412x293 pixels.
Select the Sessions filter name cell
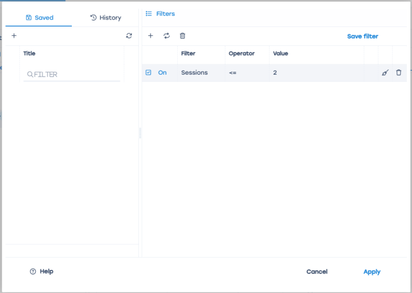pos(194,72)
